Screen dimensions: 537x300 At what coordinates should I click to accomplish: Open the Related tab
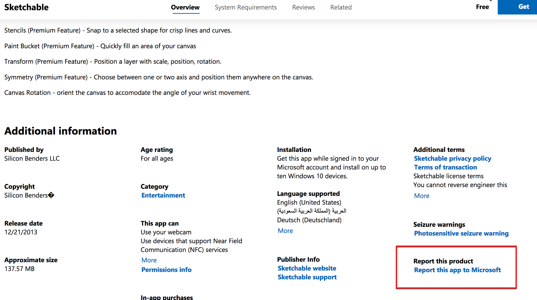[341, 7]
